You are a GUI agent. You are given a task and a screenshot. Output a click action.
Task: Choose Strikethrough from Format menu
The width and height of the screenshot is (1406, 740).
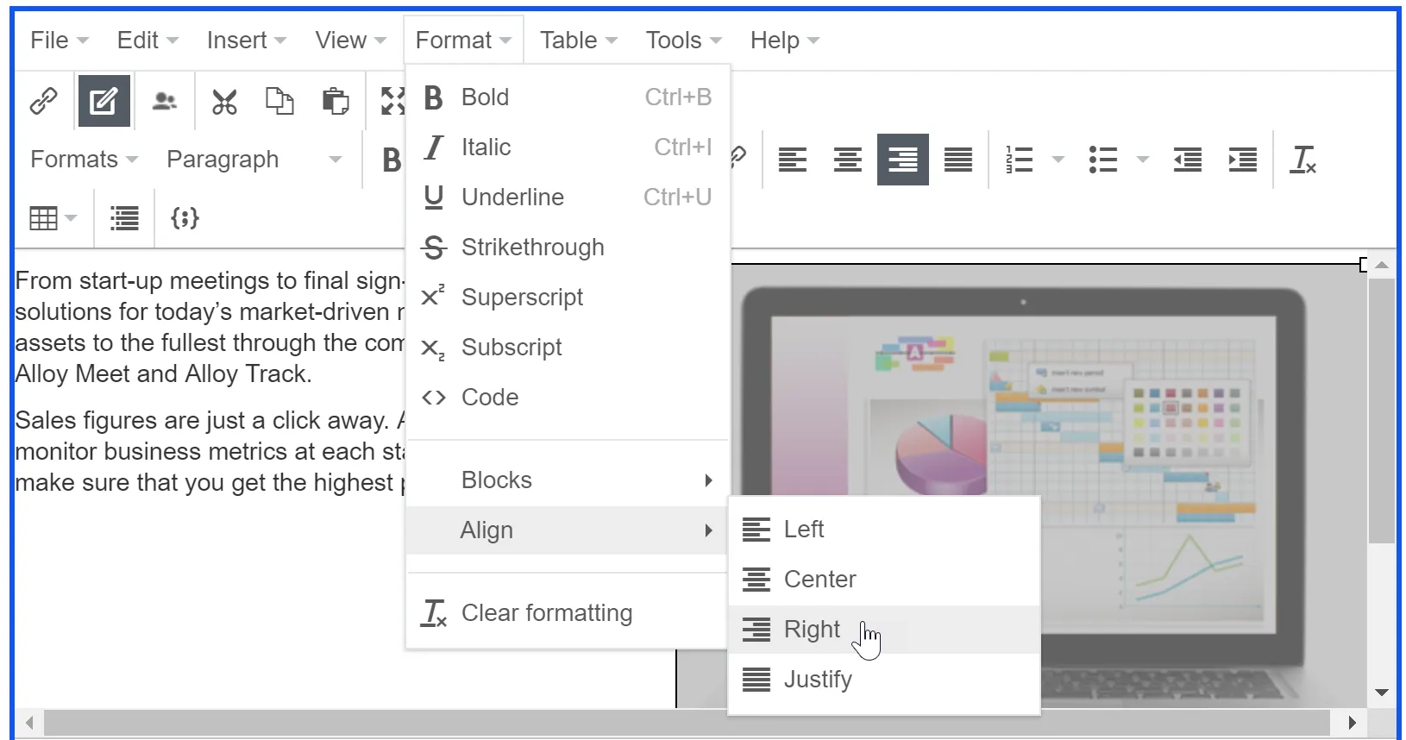tap(568, 248)
